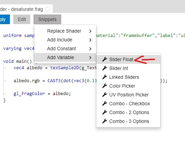Click the wrench icon beside Combo - Checkbox

105,104
